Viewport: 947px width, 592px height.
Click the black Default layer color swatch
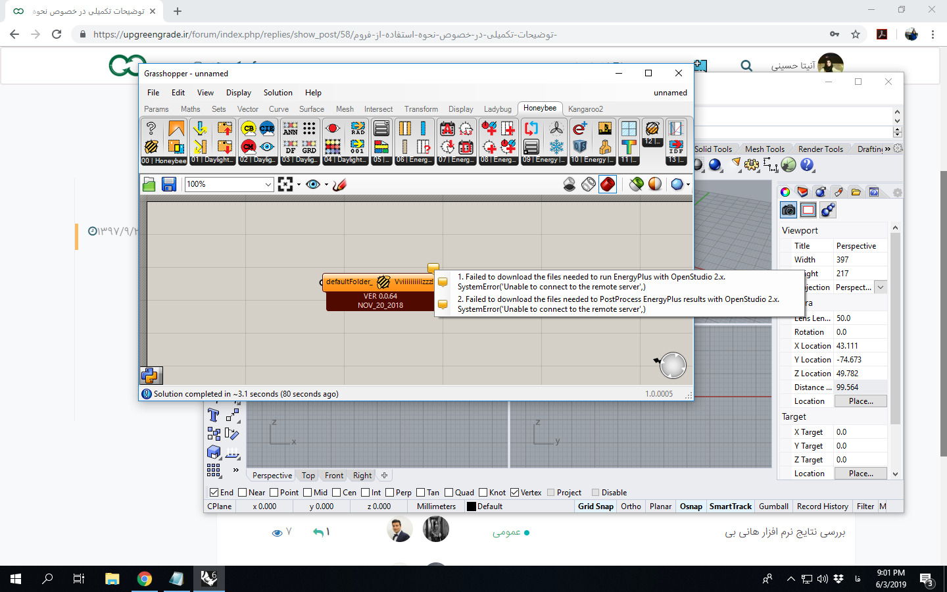(472, 506)
